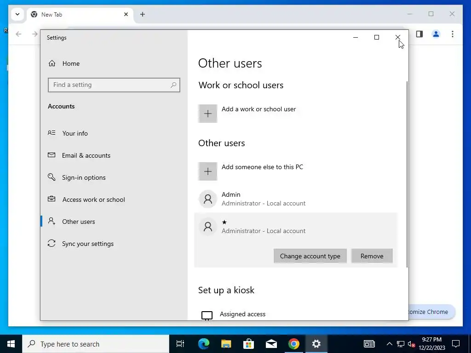Click Add someone else to this PC label
The width and height of the screenshot is (471, 353).
pyautogui.click(x=262, y=167)
